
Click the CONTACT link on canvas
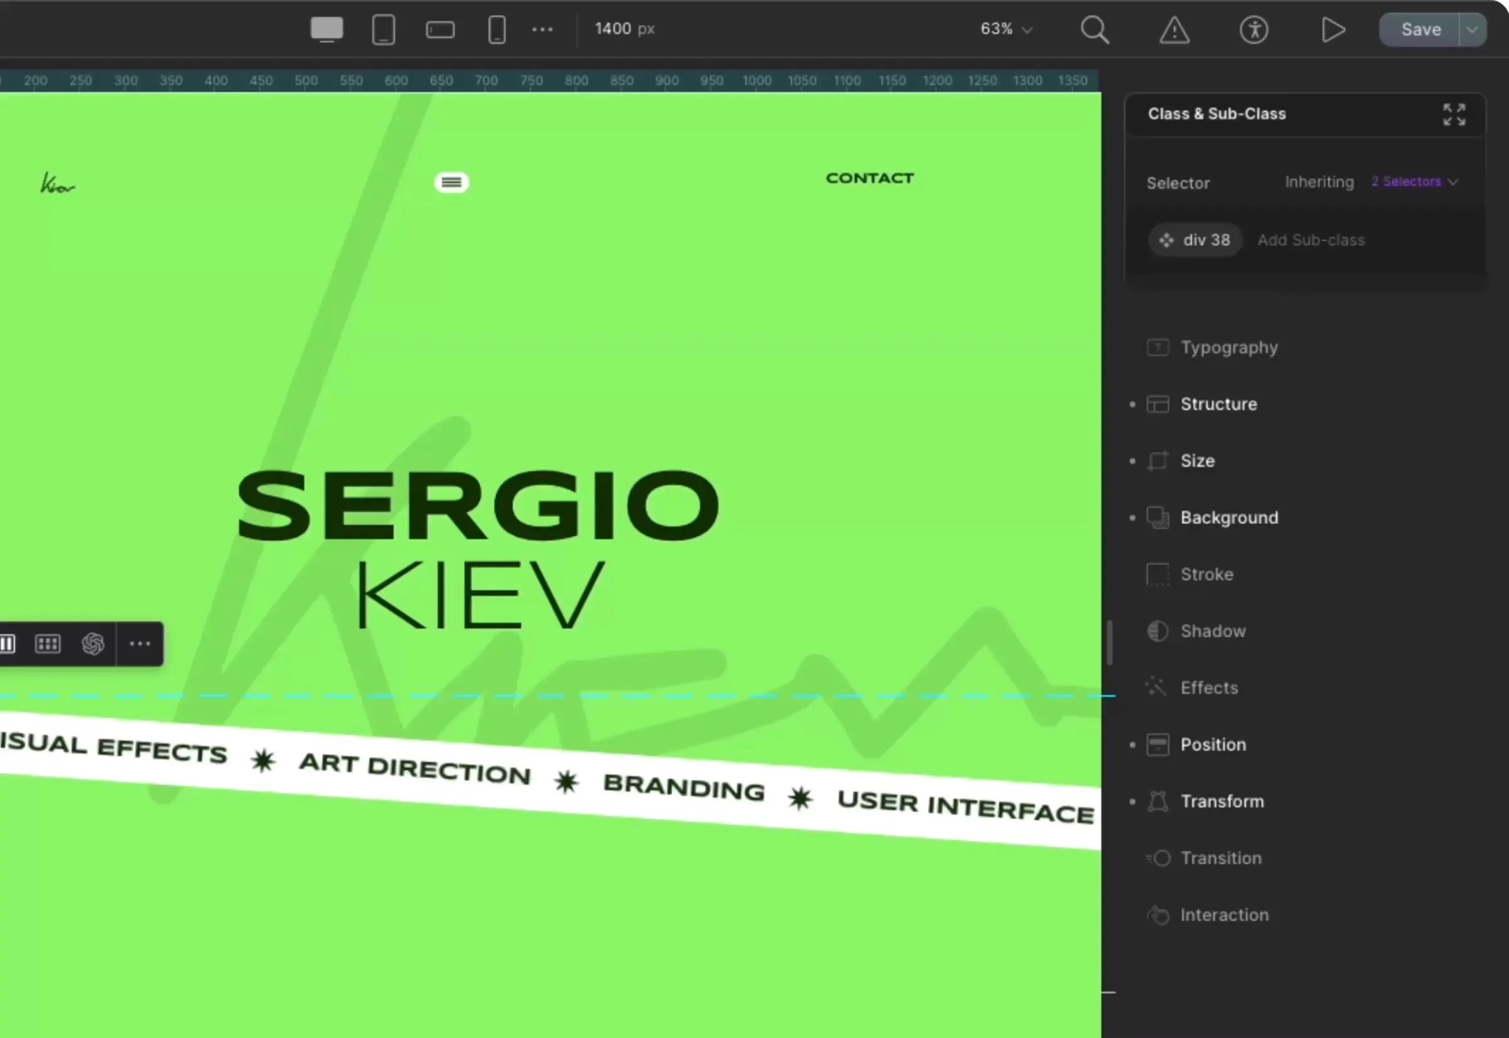tap(870, 178)
